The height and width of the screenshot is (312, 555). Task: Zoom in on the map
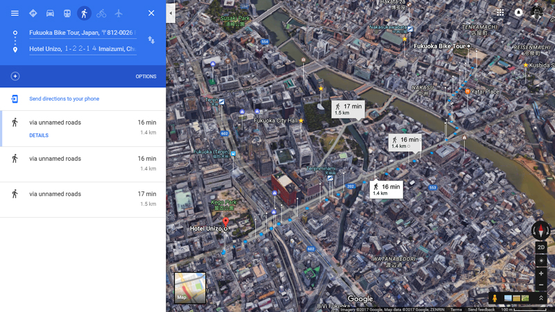(541, 273)
